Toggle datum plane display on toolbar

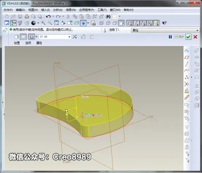pos(130,23)
